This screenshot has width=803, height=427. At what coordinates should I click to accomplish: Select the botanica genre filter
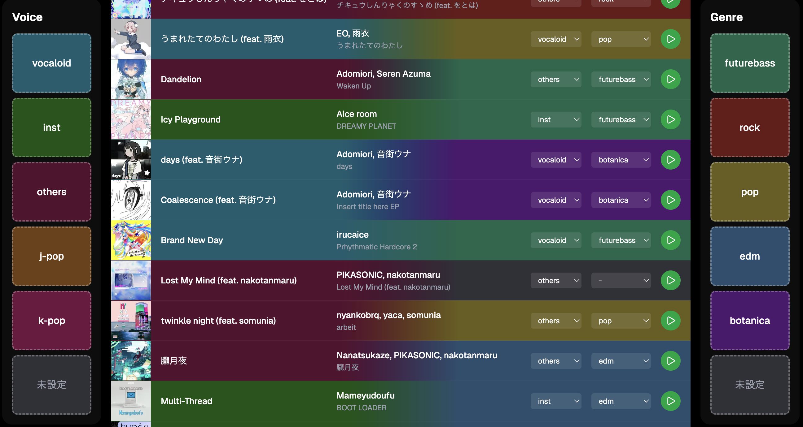tap(750, 321)
